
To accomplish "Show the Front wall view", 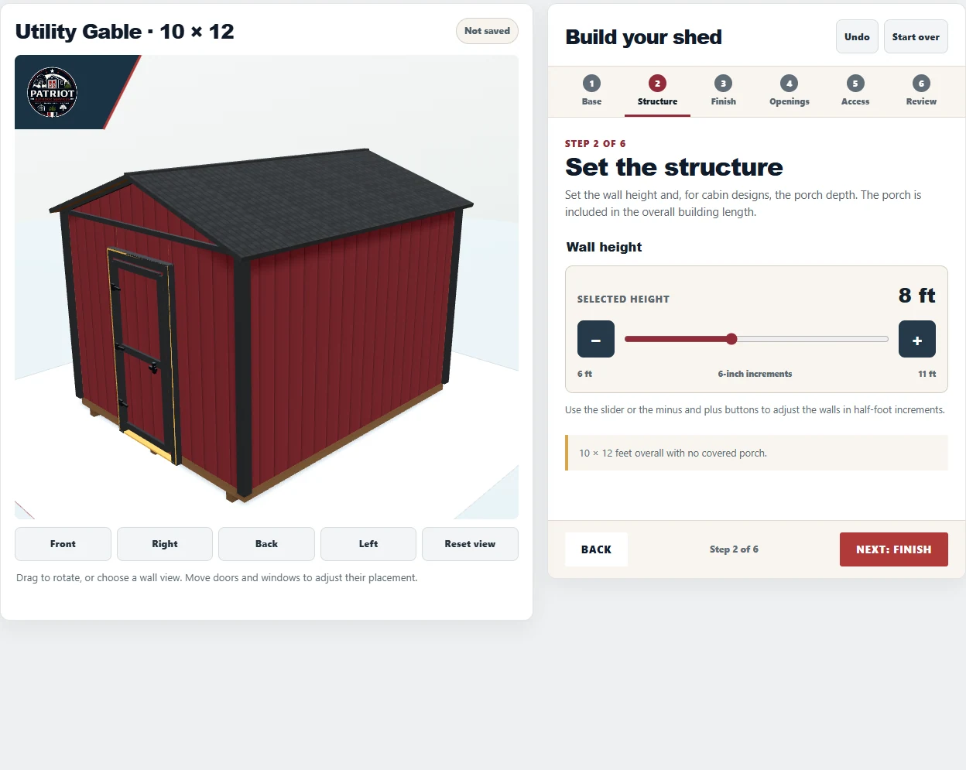I will (x=63, y=544).
